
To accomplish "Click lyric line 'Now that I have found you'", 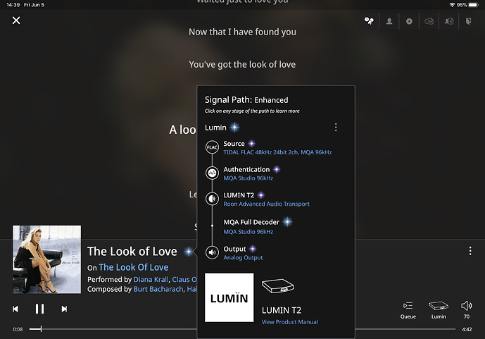I will [x=242, y=32].
